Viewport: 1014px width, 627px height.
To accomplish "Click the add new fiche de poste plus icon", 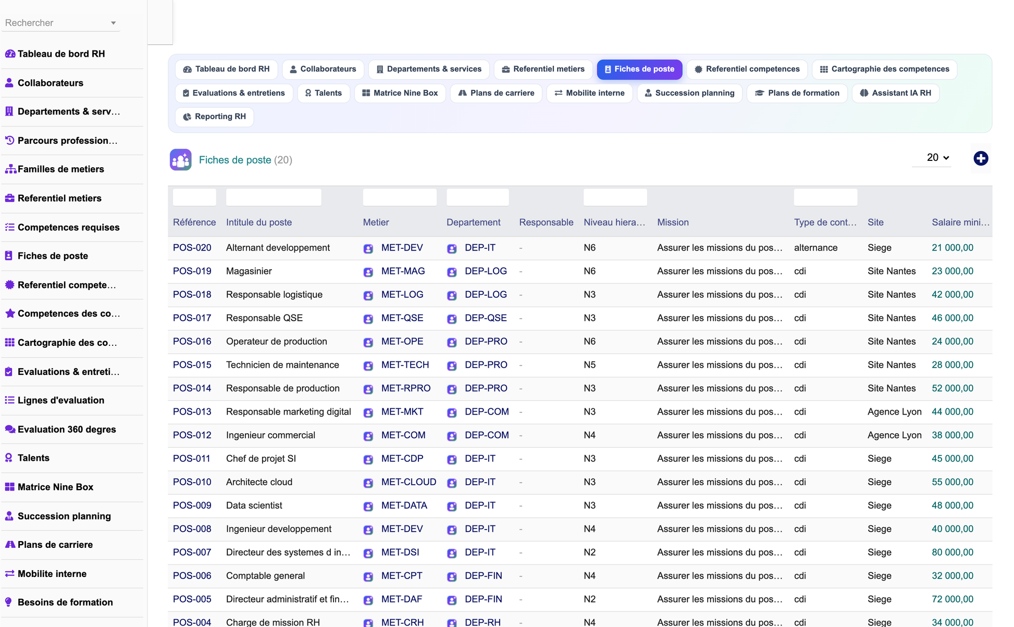I will coord(981,158).
